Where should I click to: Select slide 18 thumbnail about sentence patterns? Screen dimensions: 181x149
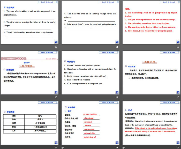tap(151, 123)
